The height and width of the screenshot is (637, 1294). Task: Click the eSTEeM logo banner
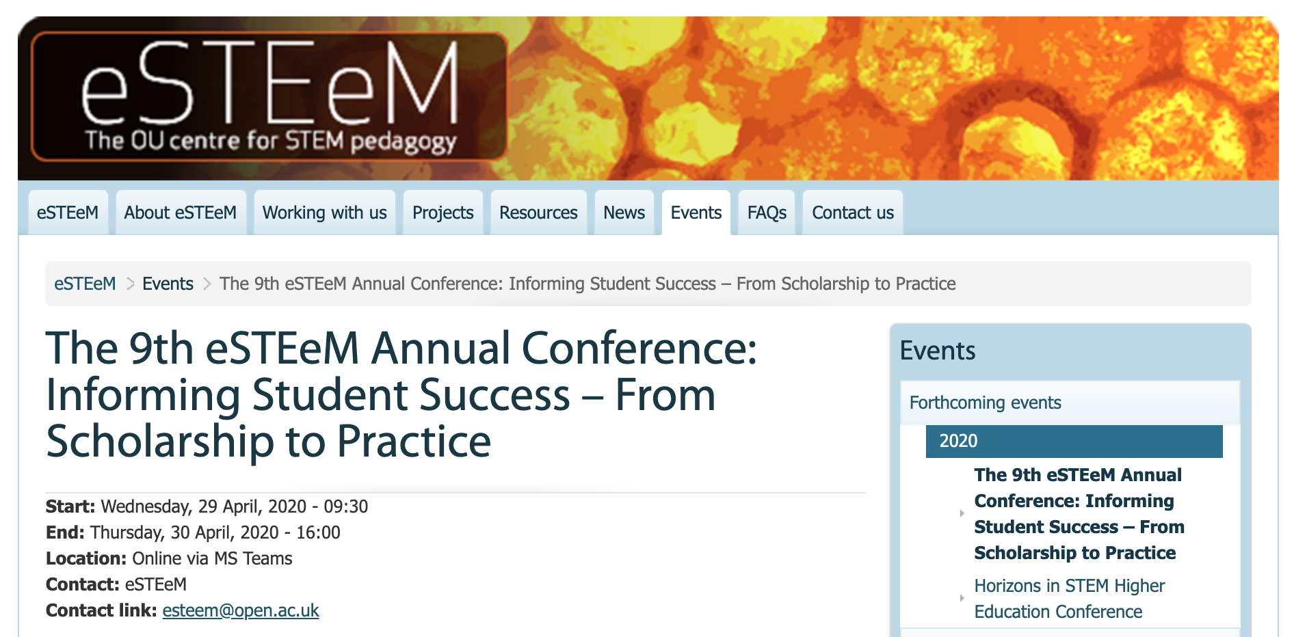269,96
